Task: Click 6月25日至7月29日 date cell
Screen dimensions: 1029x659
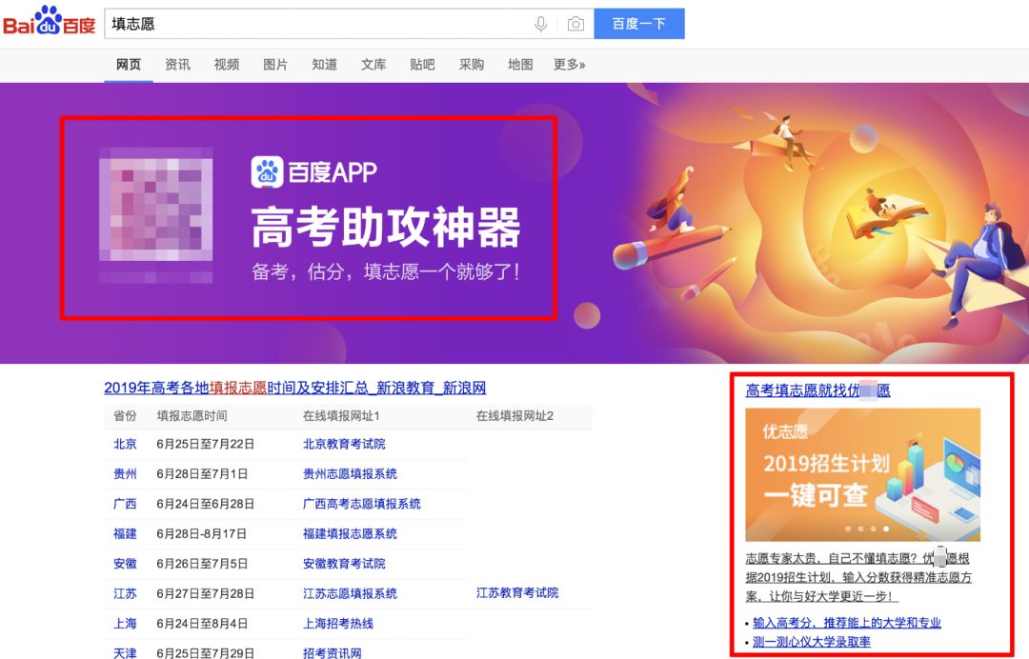Action: [x=205, y=653]
